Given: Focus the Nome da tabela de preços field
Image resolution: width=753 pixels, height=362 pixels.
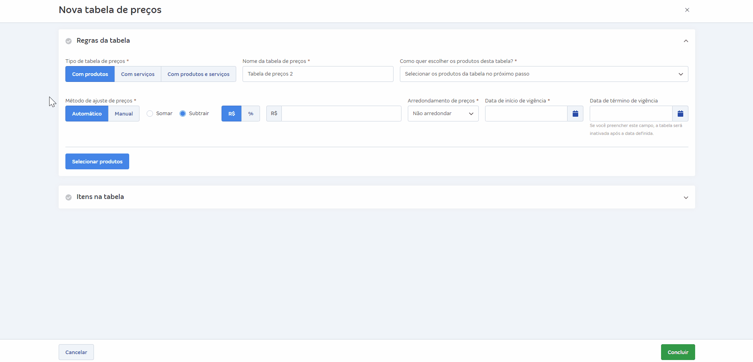Looking at the screenshot, I should (x=318, y=74).
